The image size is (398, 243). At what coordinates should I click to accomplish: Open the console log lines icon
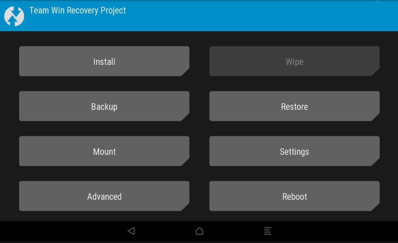point(268,231)
